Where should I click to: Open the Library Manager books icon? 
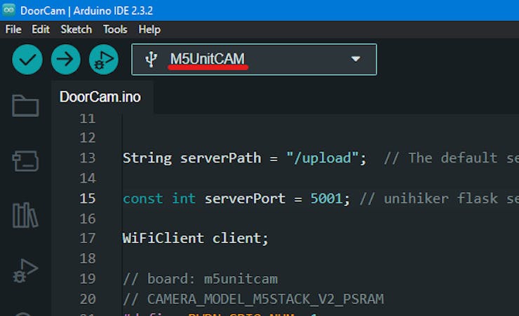click(25, 215)
